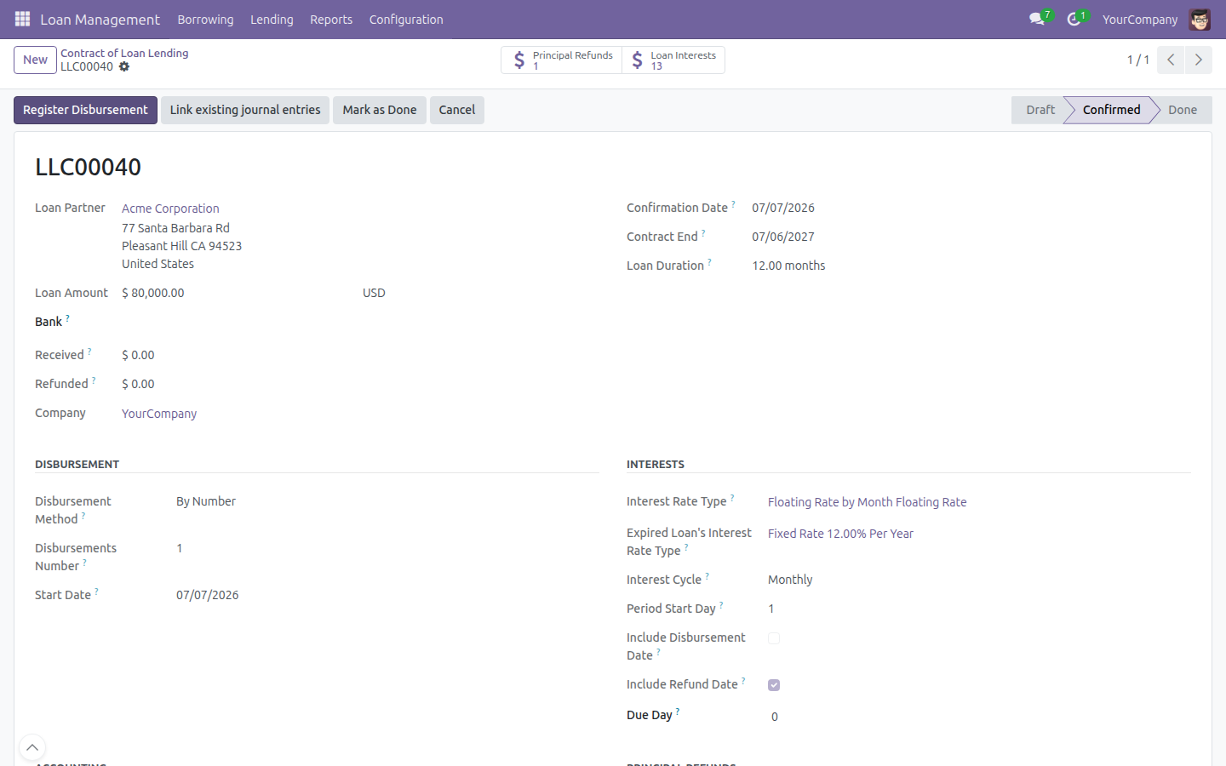Open the Contract of Loan Lending breadcrumb
The width and height of the screenshot is (1226, 766).
click(124, 53)
